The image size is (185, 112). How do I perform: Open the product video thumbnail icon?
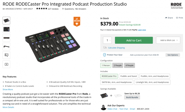pos(6,64)
